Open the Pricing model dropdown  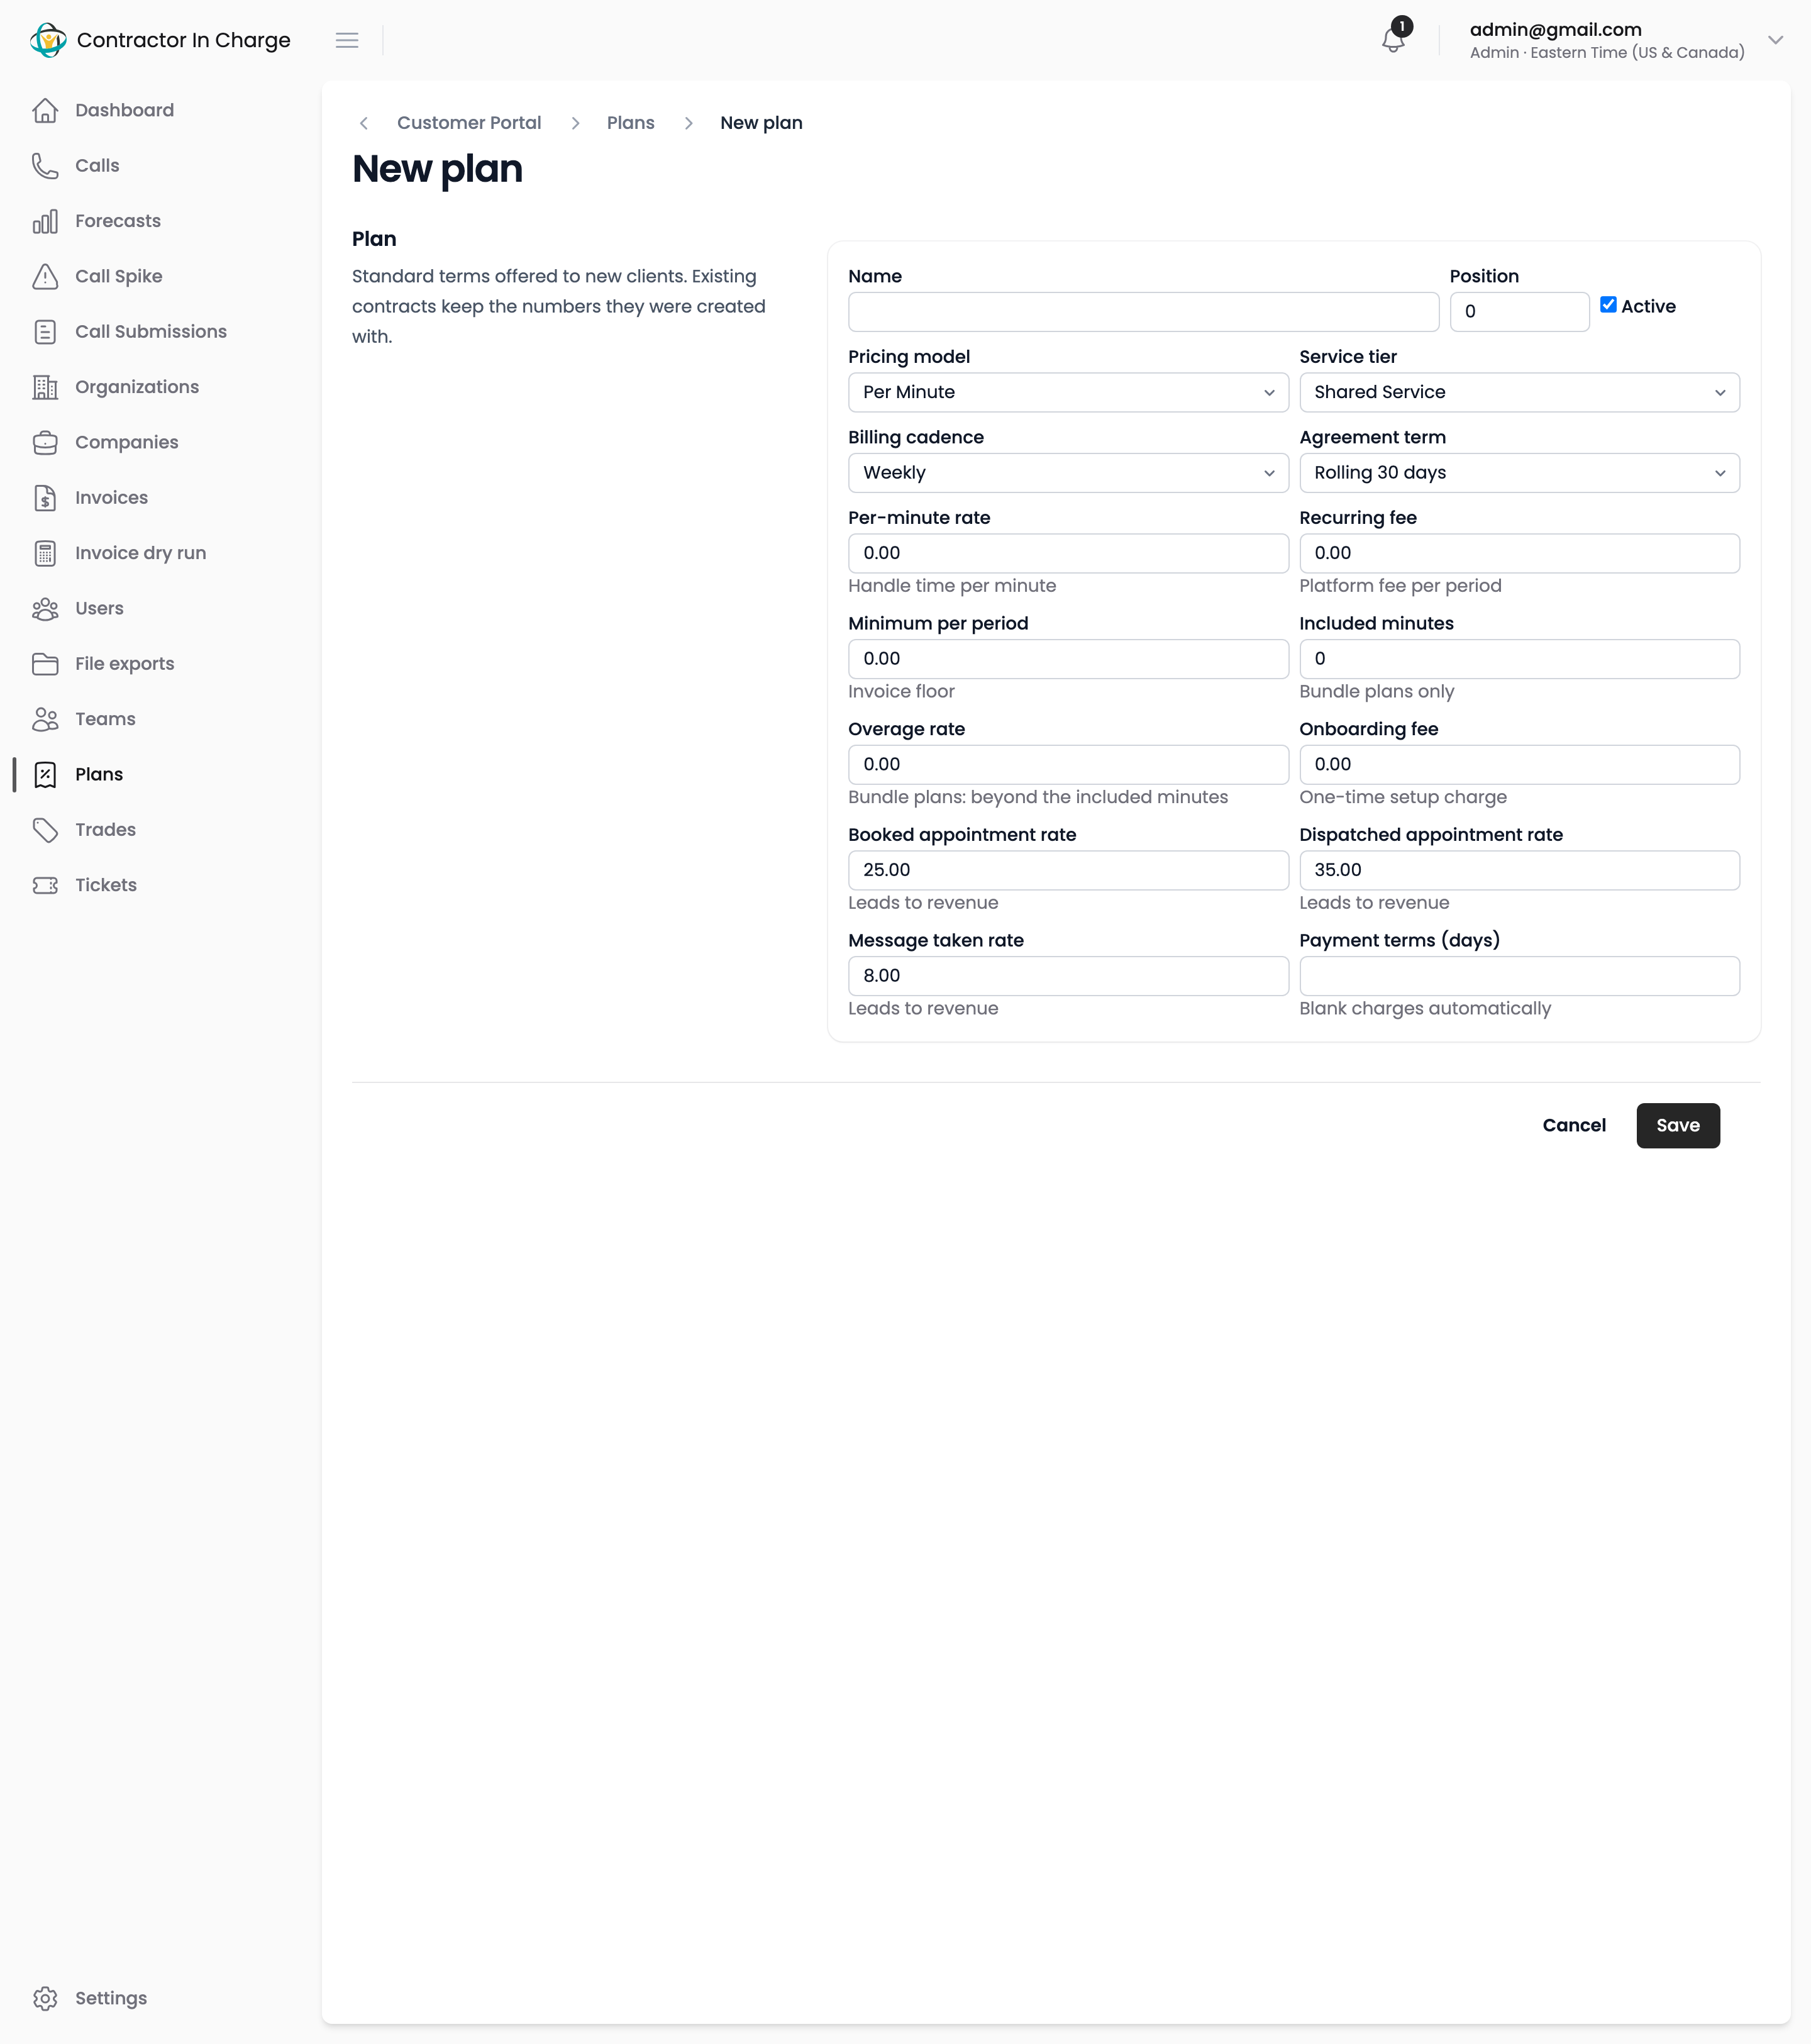click(1068, 392)
